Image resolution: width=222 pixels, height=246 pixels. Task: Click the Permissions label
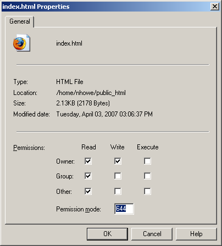pos(29,148)
